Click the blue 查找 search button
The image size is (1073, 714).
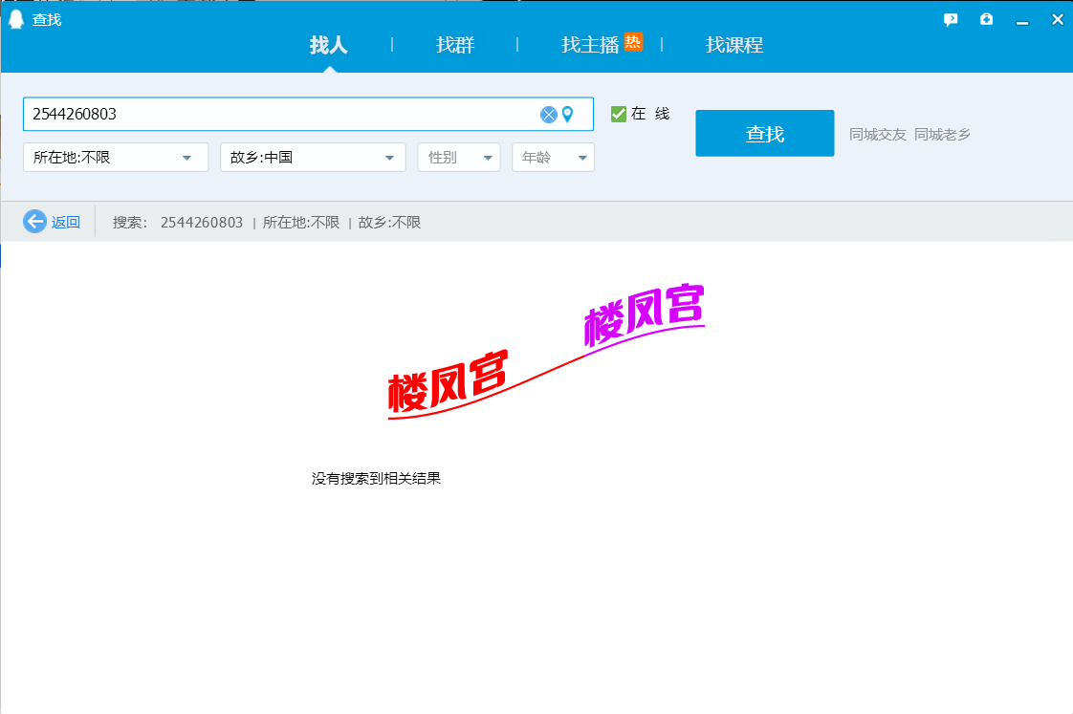[765, 134]
